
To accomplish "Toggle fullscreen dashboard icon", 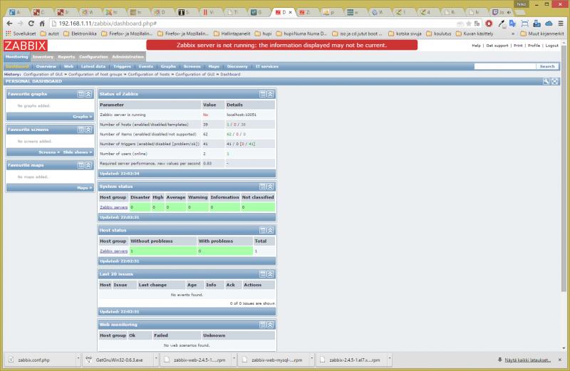I will [555, 81].
